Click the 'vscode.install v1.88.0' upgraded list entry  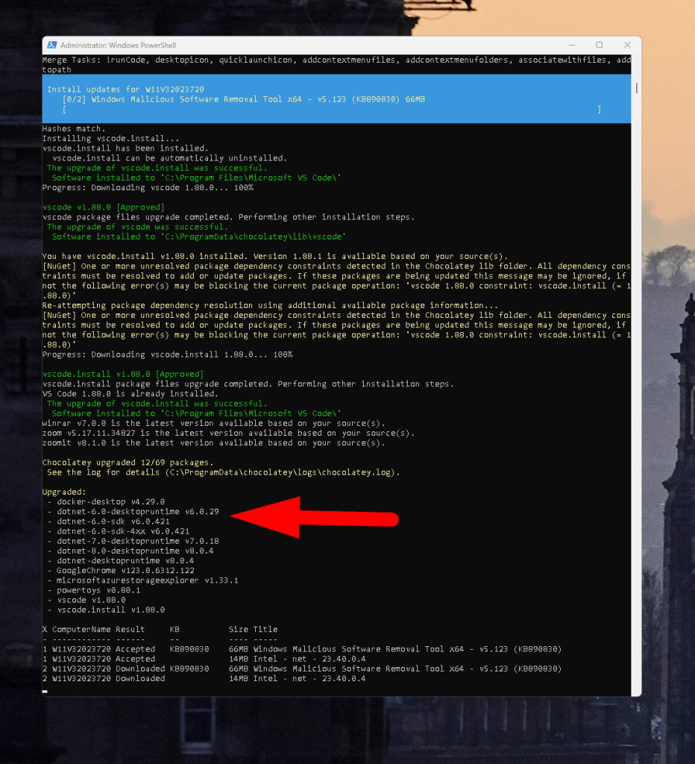click(x=111, y=610)
